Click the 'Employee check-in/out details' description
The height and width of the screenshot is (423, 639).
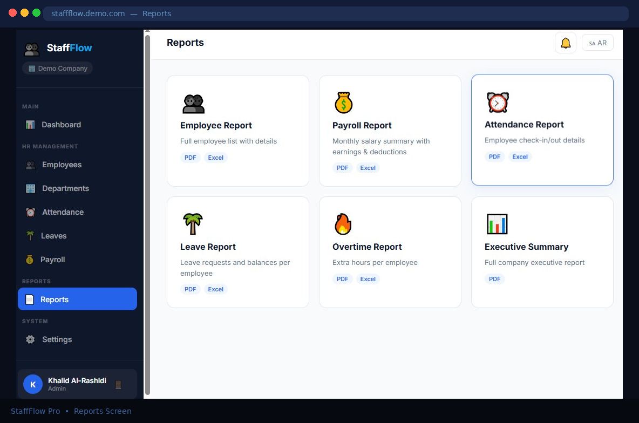pyautogui.click(x=534, y=140)
